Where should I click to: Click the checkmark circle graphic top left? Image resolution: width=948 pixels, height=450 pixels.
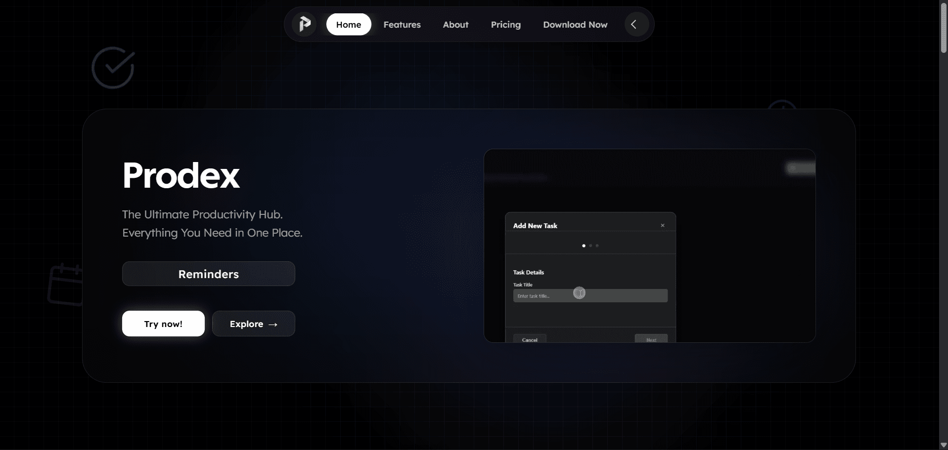(x=113, y=68)
